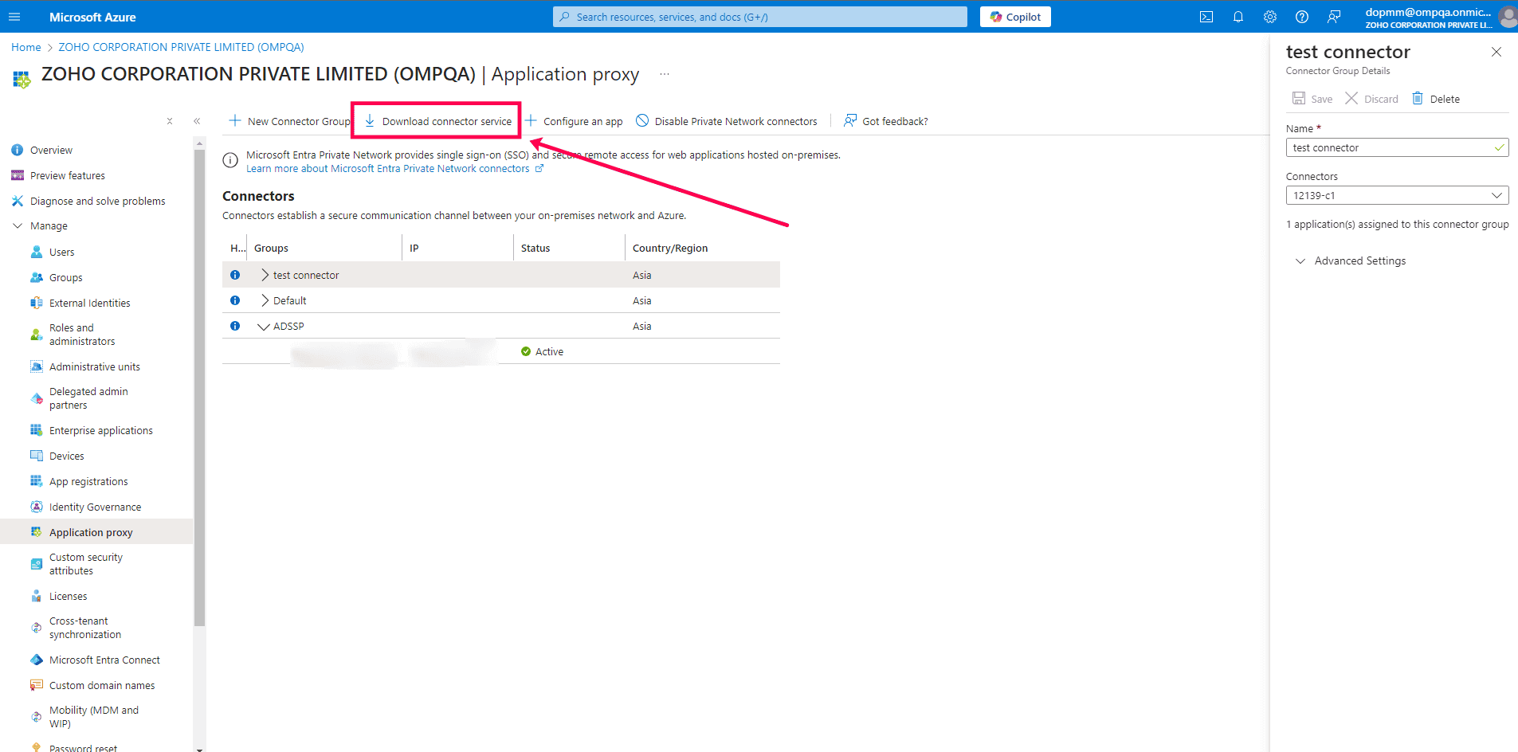
Task: Select Application proxy in the sidebar
Action: [96, 532]
